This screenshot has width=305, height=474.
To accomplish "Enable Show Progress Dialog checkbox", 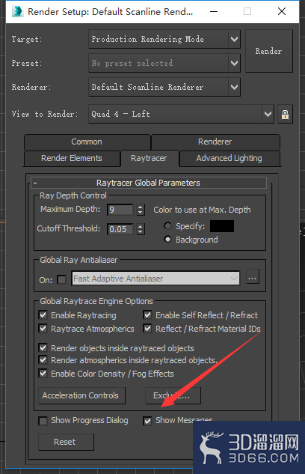I will pyautogui.click(x=43, y=421).
